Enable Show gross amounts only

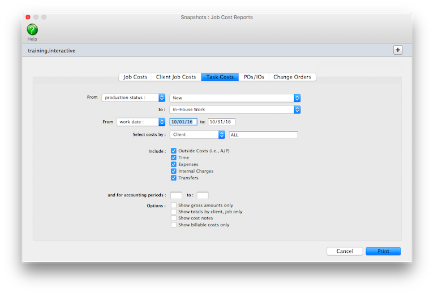tap(174, 205)
